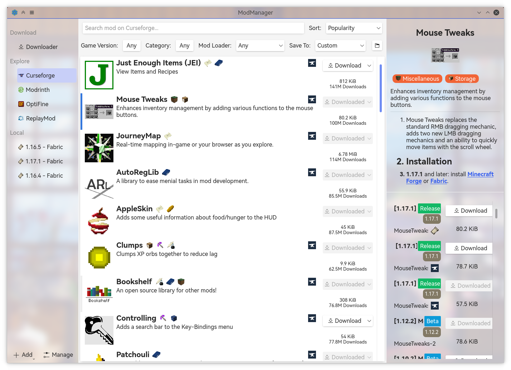Viewport: 511px width, 370px height.
Task: Click the Fabric icon beside first MouseTweaks file
Action: 435,231
